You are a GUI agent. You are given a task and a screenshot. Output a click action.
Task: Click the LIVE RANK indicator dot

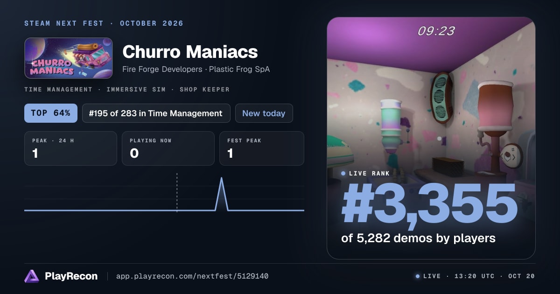click(343, 174)
